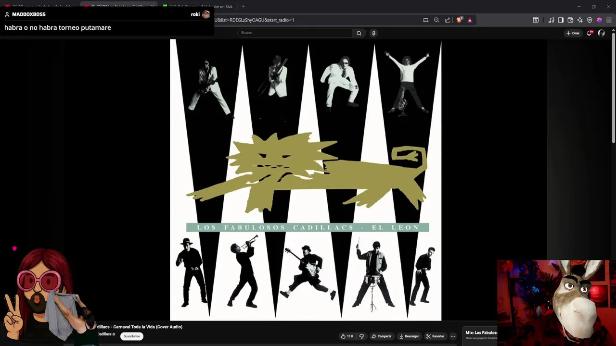Open the Brave Rewards triangle icon
The height and width of the screenshot is (346, 616).
coord(470,20)
